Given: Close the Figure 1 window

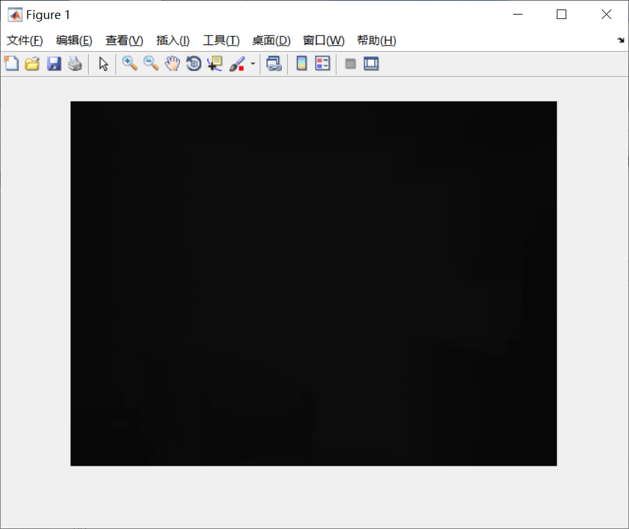Looking at the screenshot, I should pyautogui.click(x=606, y=15).
